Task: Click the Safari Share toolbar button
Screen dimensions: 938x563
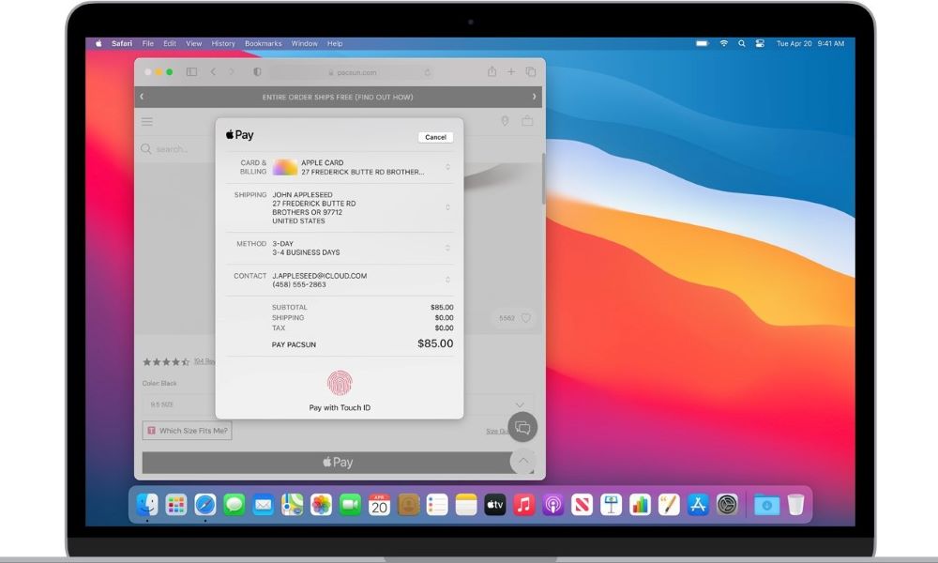Action: pyautogui.click(x=492, y=71)
